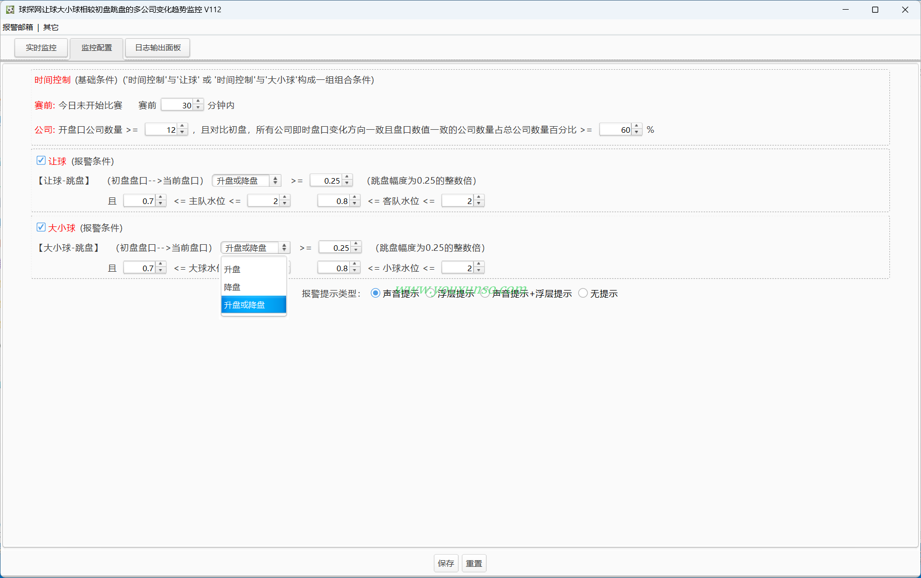Viewport: 921px width, 578px height.
Task: Increase the 小球水位 upper bound 2
Action: click(x=479, y=265)
